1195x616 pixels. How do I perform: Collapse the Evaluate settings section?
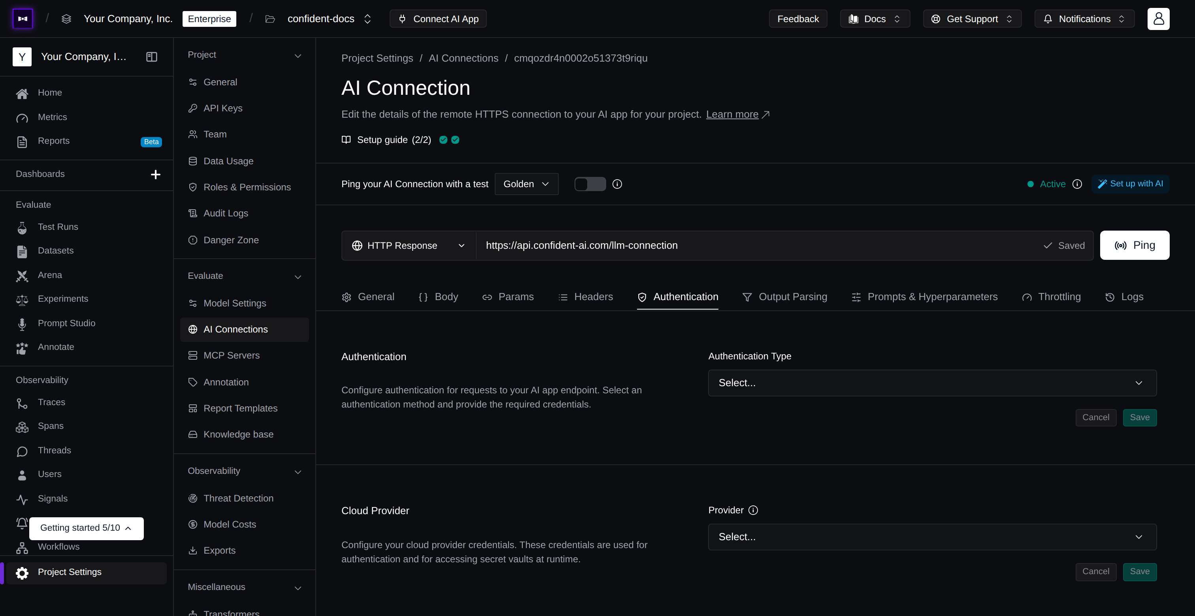(298, 277)
